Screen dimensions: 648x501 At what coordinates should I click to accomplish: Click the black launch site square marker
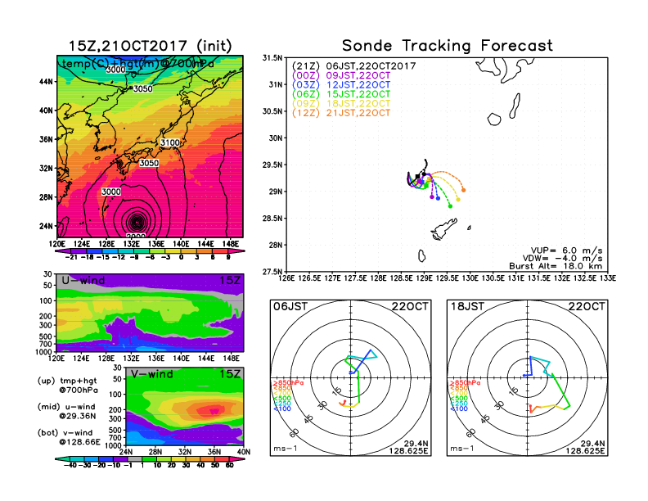pyautogui.click(x=418, y=177)
